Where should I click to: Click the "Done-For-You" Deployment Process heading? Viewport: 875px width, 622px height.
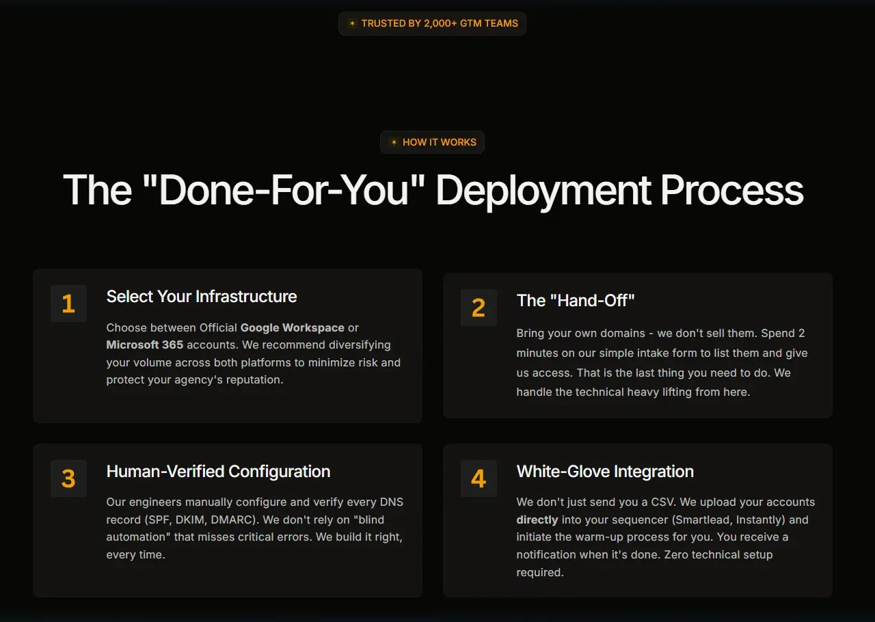point(433,189)
